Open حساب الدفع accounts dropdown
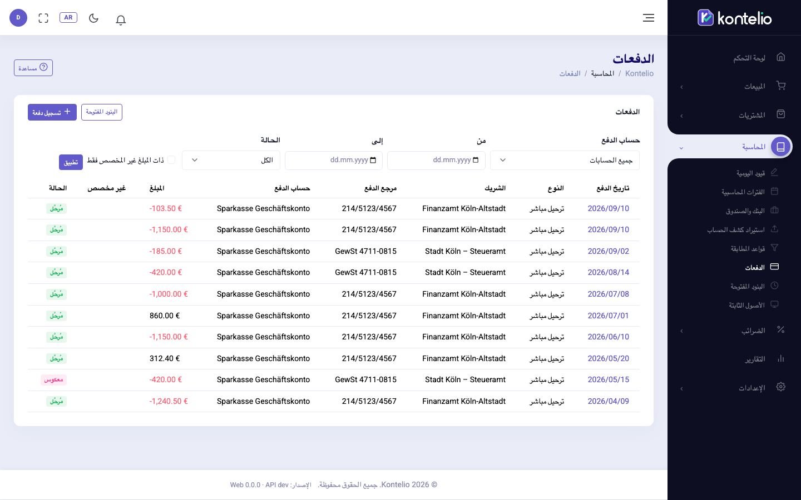The image size is (801, 500). 565,160
